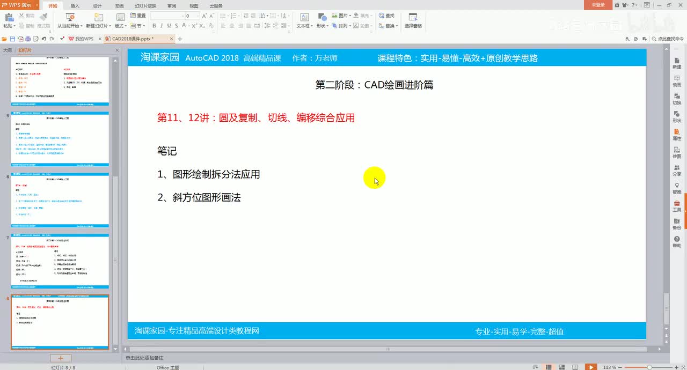Open the Animation (动画) sidebar panel
This screenshot has height=370, width=687.
[x=677, y=80]
